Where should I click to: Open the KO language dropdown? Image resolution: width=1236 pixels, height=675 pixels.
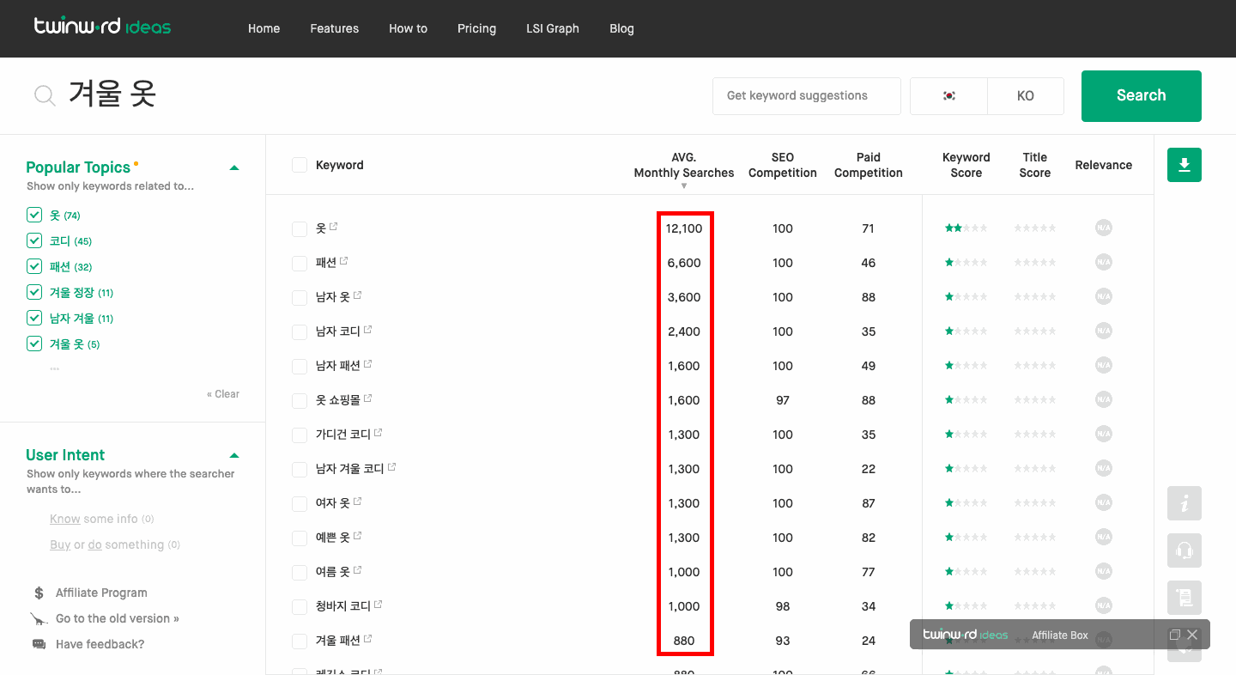[1025, 95]
